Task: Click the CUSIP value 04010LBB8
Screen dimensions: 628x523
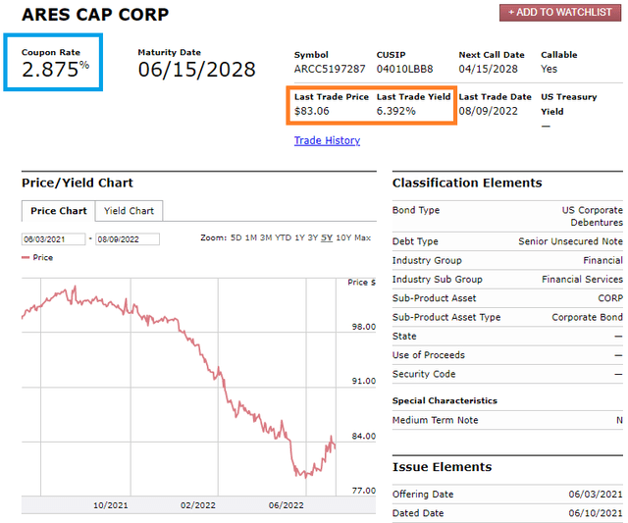Action: click(404, 69)
